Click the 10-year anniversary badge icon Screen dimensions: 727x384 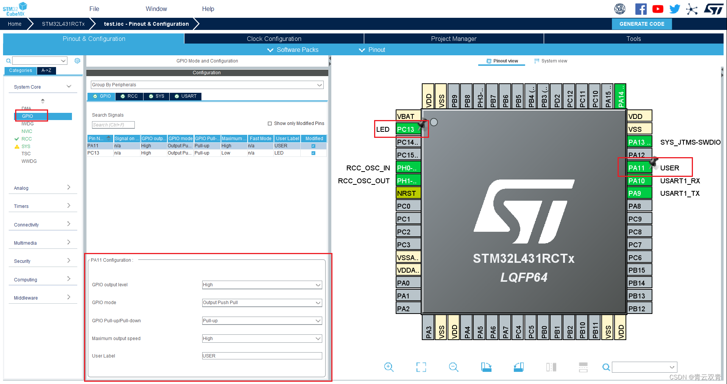620,9
